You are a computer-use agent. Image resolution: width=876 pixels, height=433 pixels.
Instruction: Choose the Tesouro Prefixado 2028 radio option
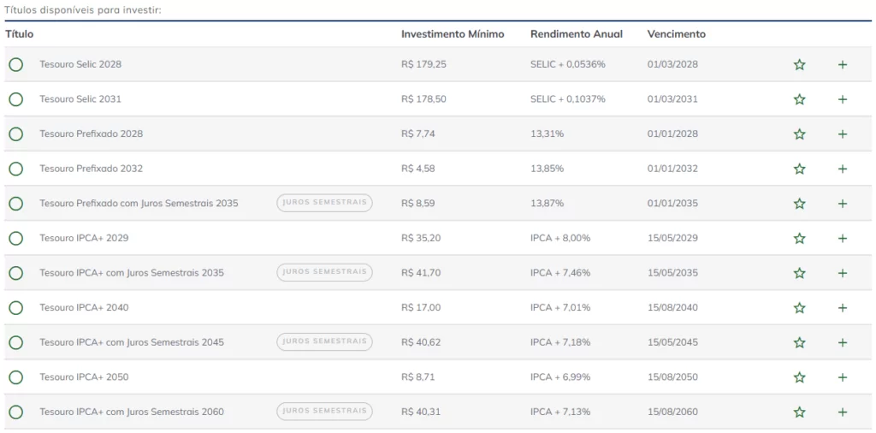click(15, 134)
